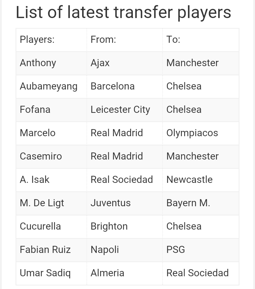Click the "List of latest transfer players" heading
The image size is (255, 289).
(123, 12)
